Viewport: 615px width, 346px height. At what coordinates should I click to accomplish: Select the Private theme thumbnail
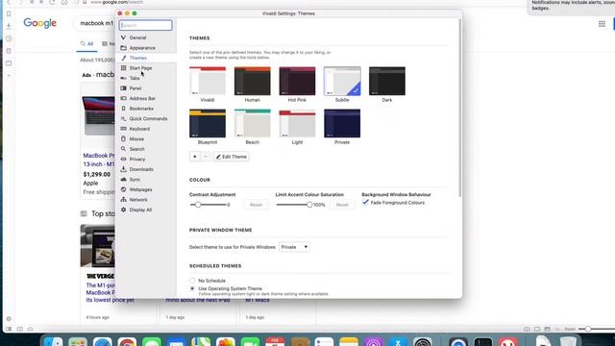tap(342, 123)
